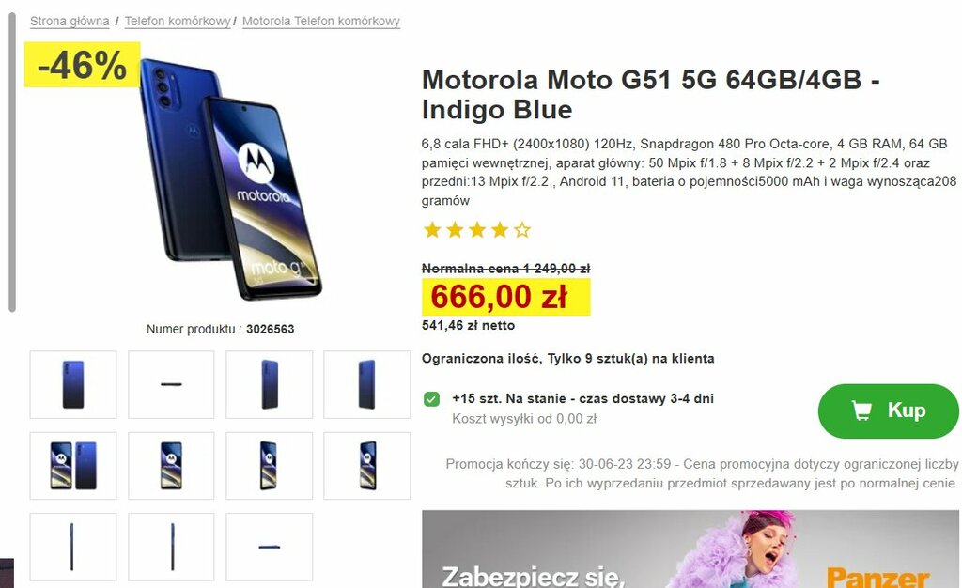
Task: Select the first thin side-profile thumbnail
Action: (x=73, y=547)
